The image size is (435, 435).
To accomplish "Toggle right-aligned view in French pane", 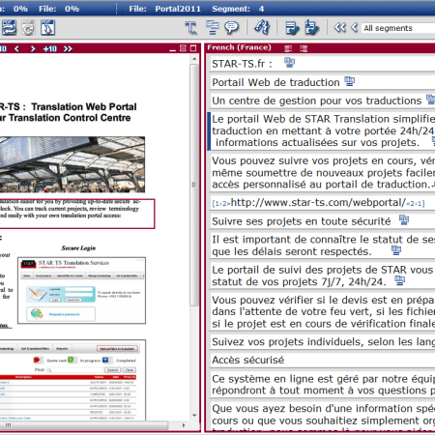I will point(304,48).
